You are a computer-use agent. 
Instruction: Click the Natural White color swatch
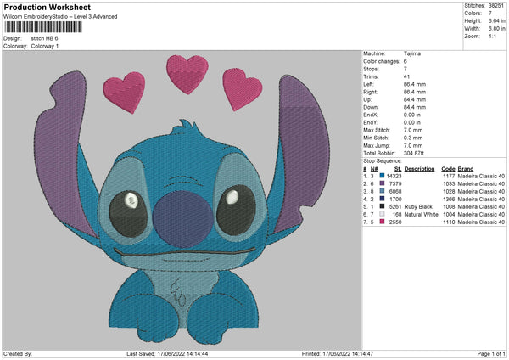click(x=383, y=213)
